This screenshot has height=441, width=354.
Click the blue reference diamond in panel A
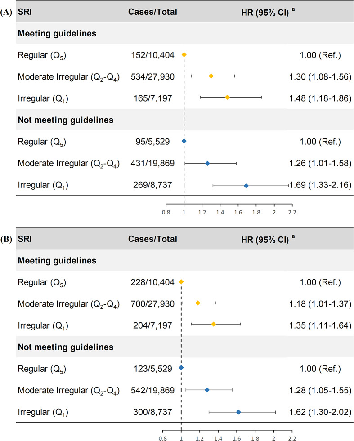[x=184, y=141]
